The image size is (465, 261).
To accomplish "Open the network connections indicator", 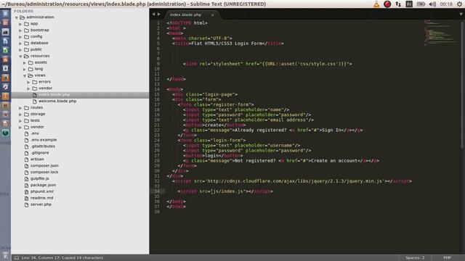I will pos(398,4).
